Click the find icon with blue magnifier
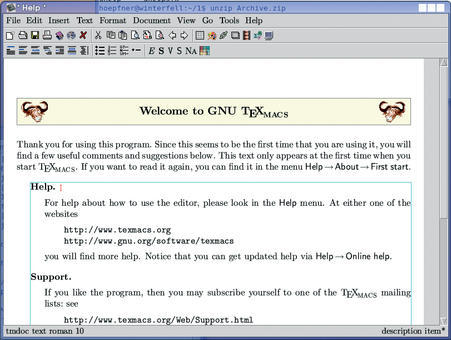The height and width of the screenshot is (340, 451). (x=135, y=36)
